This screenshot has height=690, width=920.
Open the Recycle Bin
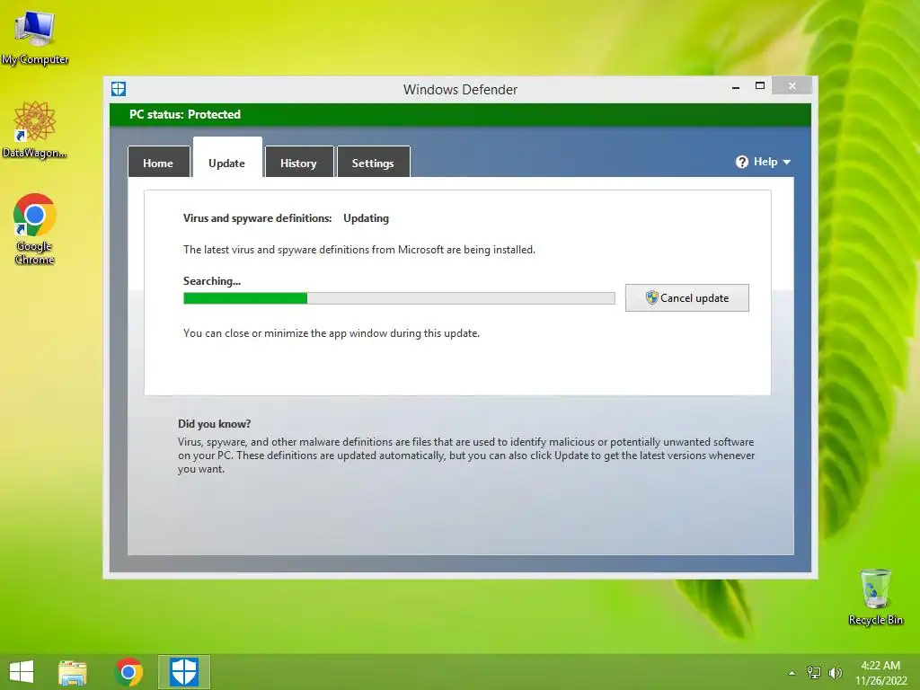875,597
